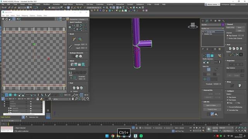Collapse the Reshape Elements rollout

pos(76,53)
